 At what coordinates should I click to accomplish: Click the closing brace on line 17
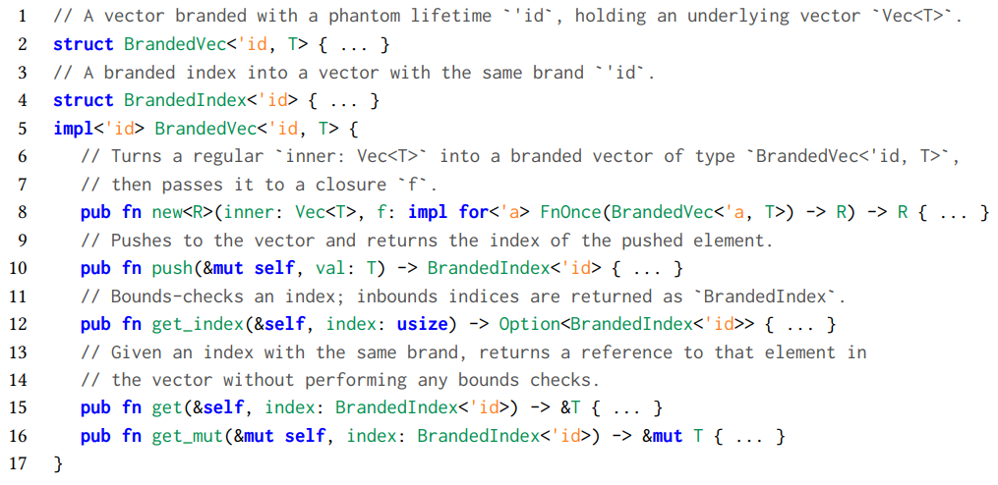click(x=59, y=464)
